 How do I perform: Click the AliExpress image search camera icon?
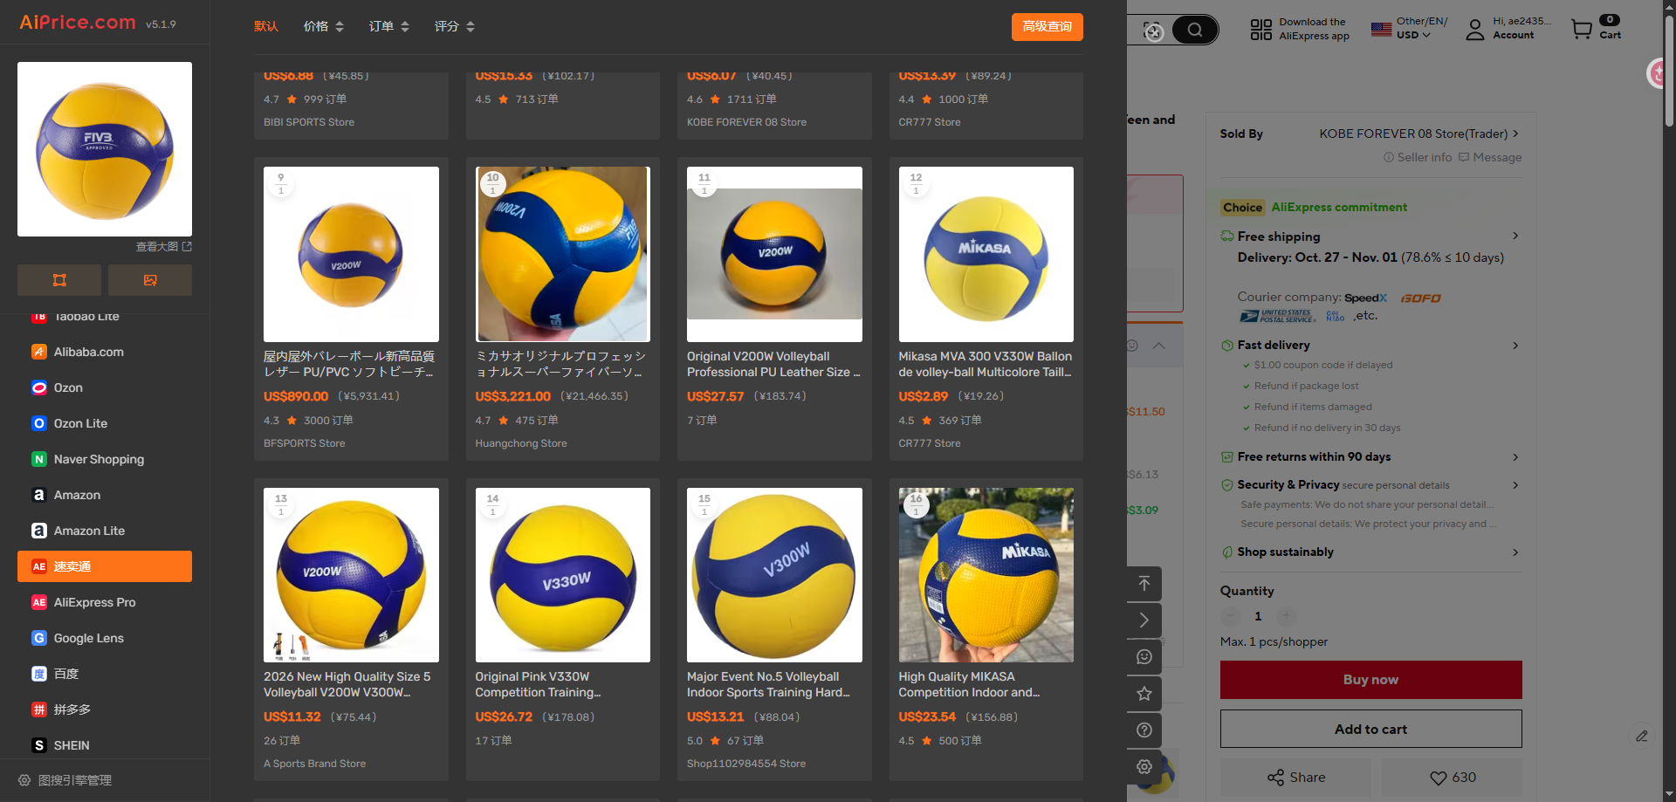tap(1154, 31)
